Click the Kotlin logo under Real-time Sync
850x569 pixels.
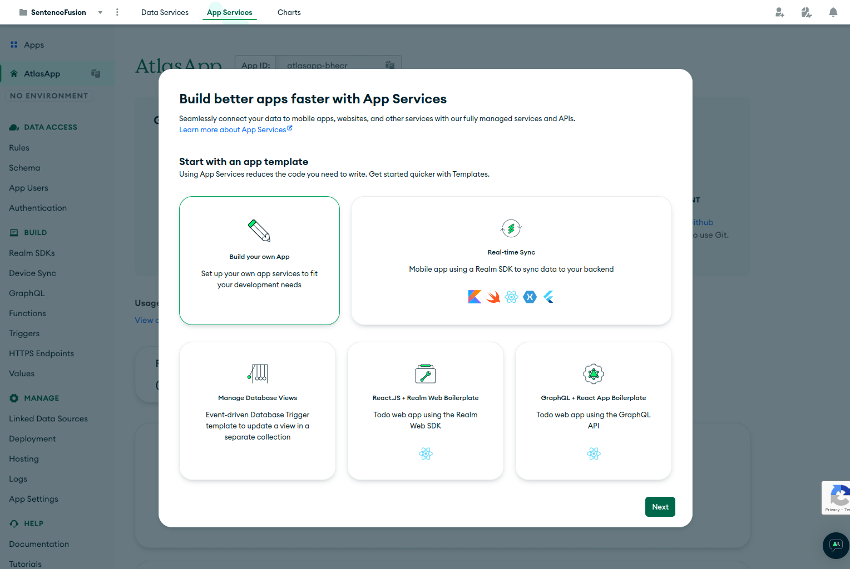click(475, 297)
